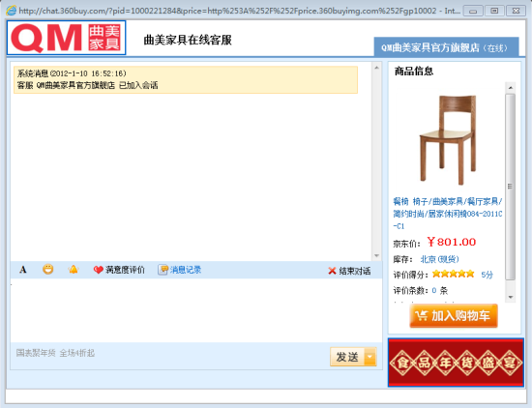Click the red heart satisfaction icon

click(98, 270)
